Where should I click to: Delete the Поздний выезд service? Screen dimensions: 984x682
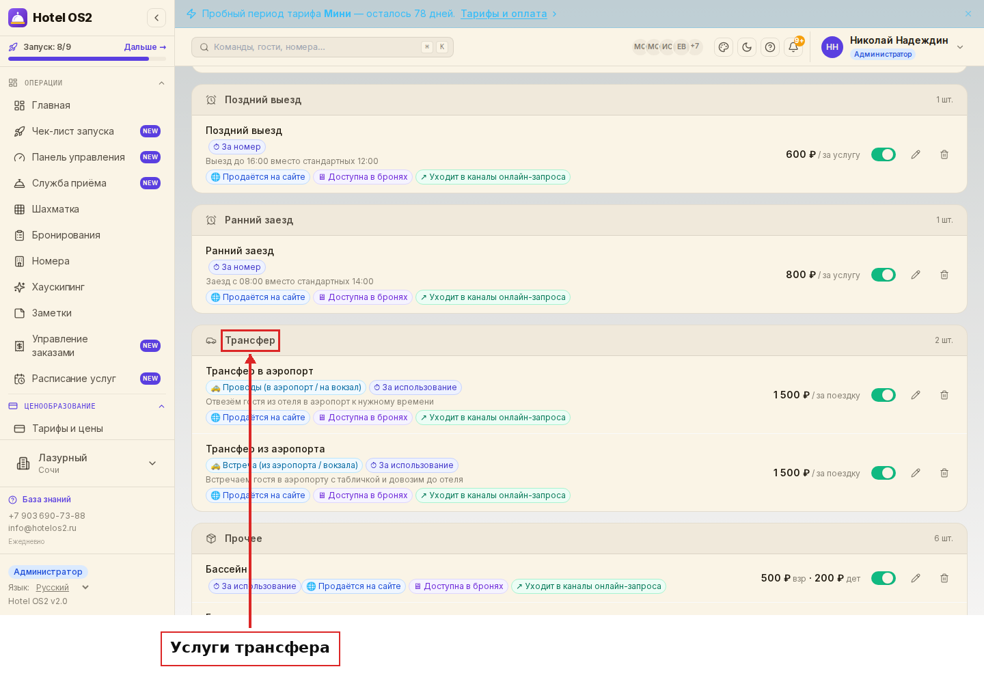(944, 154)
